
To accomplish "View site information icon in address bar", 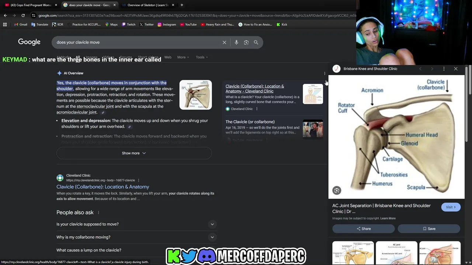I will point(34,15).
